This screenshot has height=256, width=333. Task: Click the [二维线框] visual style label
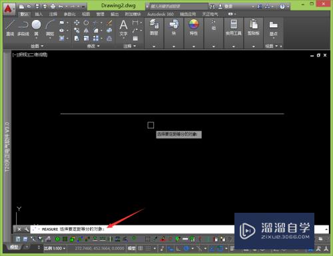coord(38,55)
